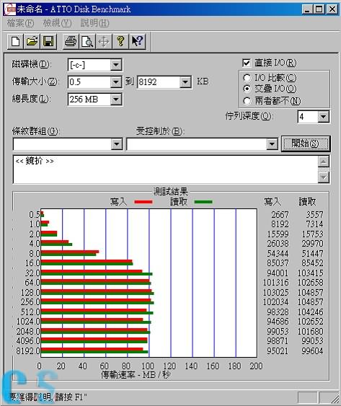
Task: Click inside the description text box
Action: (166, 169)
